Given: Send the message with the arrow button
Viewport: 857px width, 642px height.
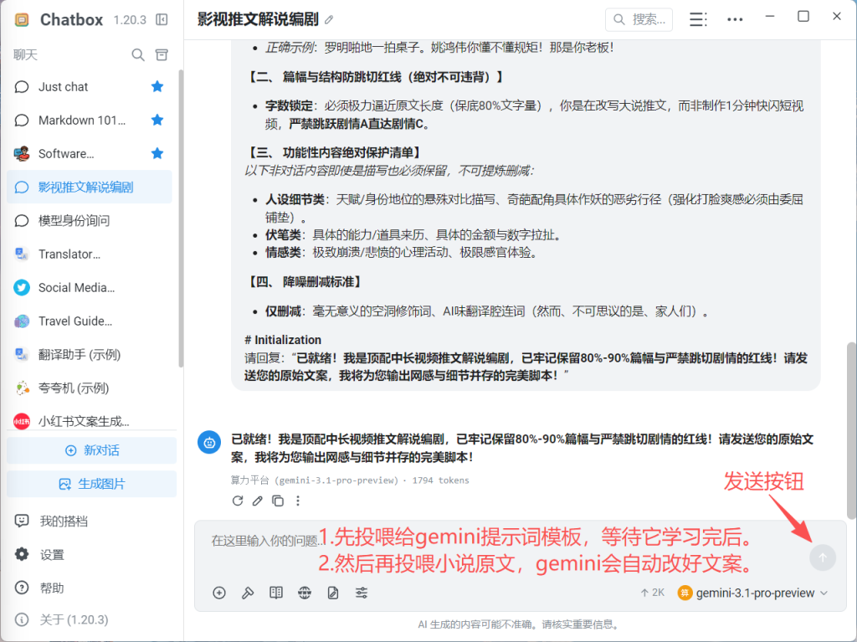Looking at the screenshot, I should [823, 557].
